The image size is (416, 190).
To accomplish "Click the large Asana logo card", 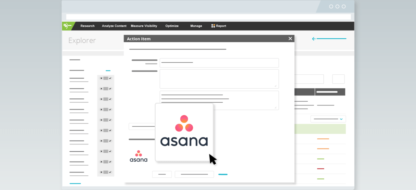I will point(184,132).
